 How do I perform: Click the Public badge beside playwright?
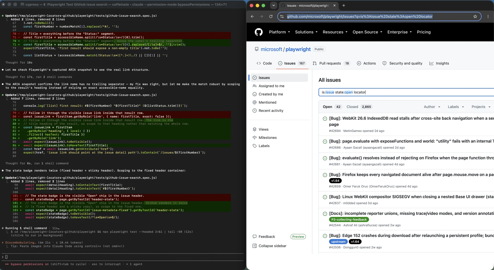[319, 49]
